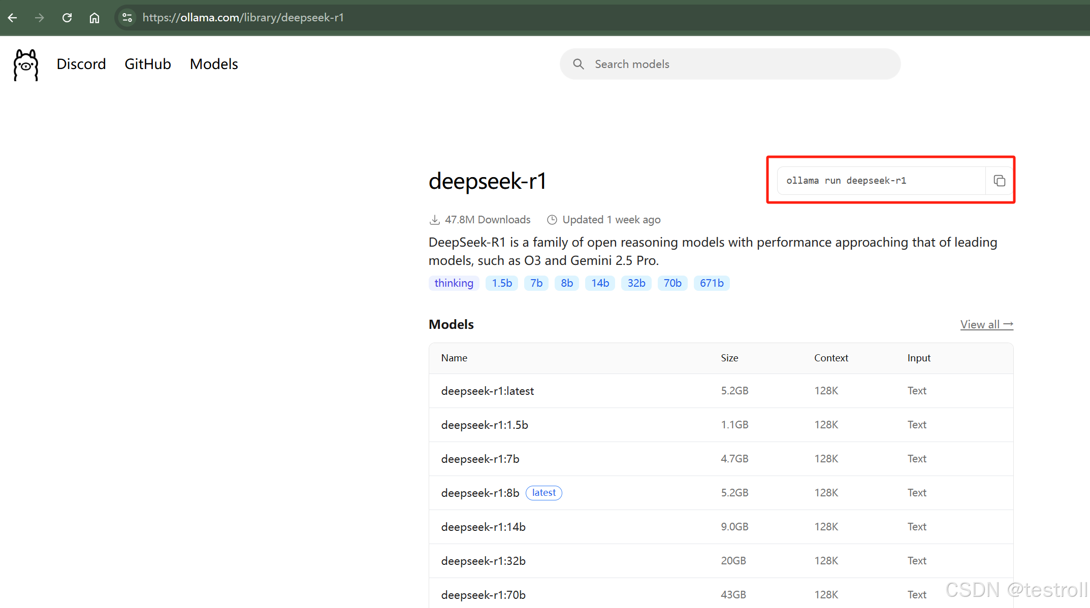Click the ollama run deepseek-r1 command text
Screen dimensions: 1090x608
(846, 181)
